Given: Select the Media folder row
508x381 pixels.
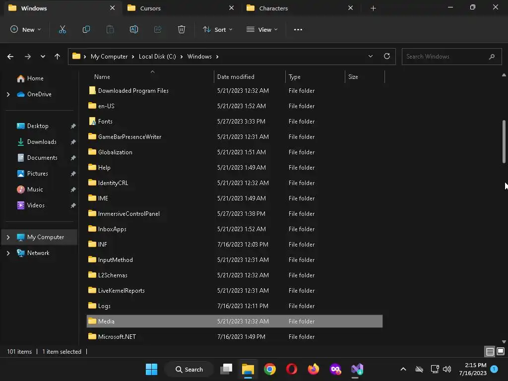Looking at the screenshot, I should [235, 321].
